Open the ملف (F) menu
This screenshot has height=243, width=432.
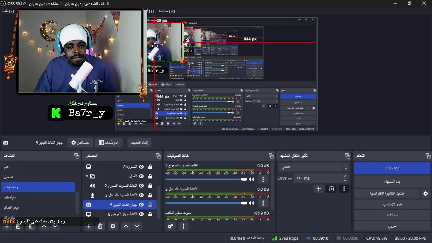point(8,11)
